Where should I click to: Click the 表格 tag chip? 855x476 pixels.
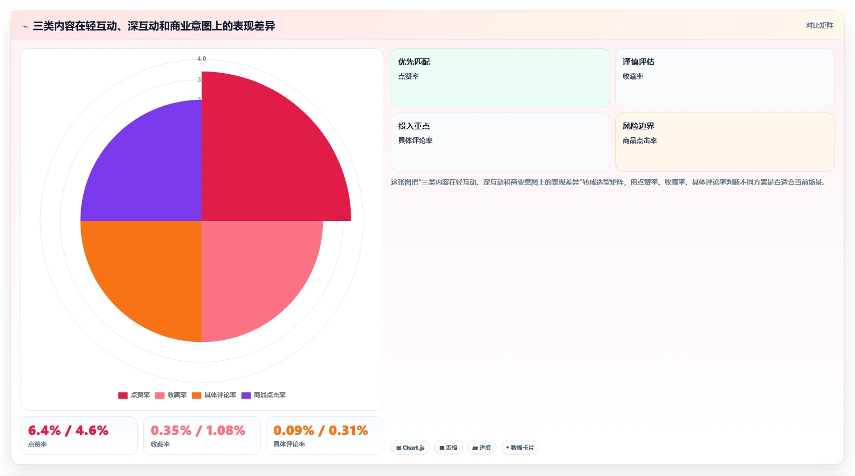coord(448,448)
